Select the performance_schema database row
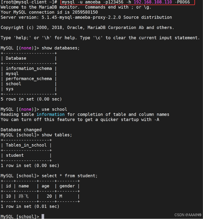The height and width of the screenshot is (219, 203). (x=29, y=79)
